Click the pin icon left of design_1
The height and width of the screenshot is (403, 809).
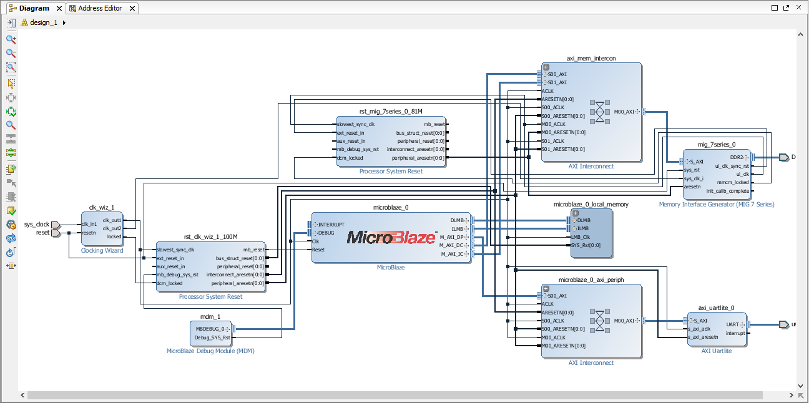click(11, 22)
